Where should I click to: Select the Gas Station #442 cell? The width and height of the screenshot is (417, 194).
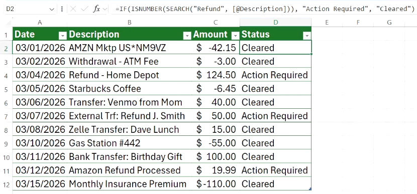(x=129, y=143)
